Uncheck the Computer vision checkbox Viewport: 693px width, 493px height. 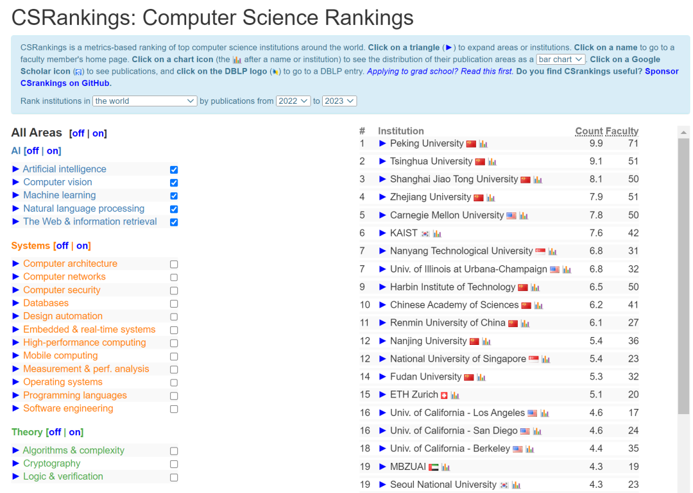(x=173, y=183)
